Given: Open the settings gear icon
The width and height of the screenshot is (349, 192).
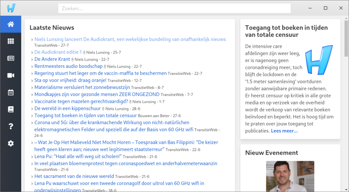Looking at the screenshot, I should pyautogui.click(x=11, y=143).
